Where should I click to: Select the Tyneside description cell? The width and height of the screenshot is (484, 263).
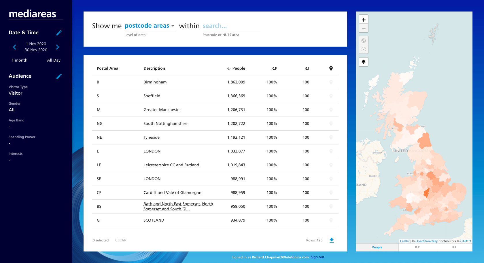point(152,138)
